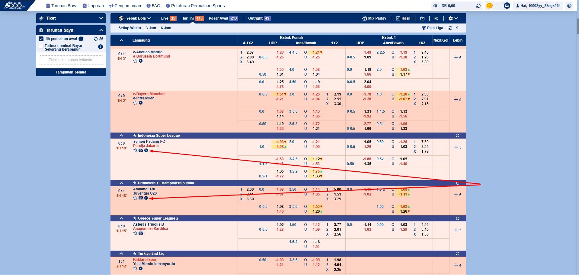579x275 pixels.
Task: Open the Pilih Liga league filter
Action: [432, 28]
